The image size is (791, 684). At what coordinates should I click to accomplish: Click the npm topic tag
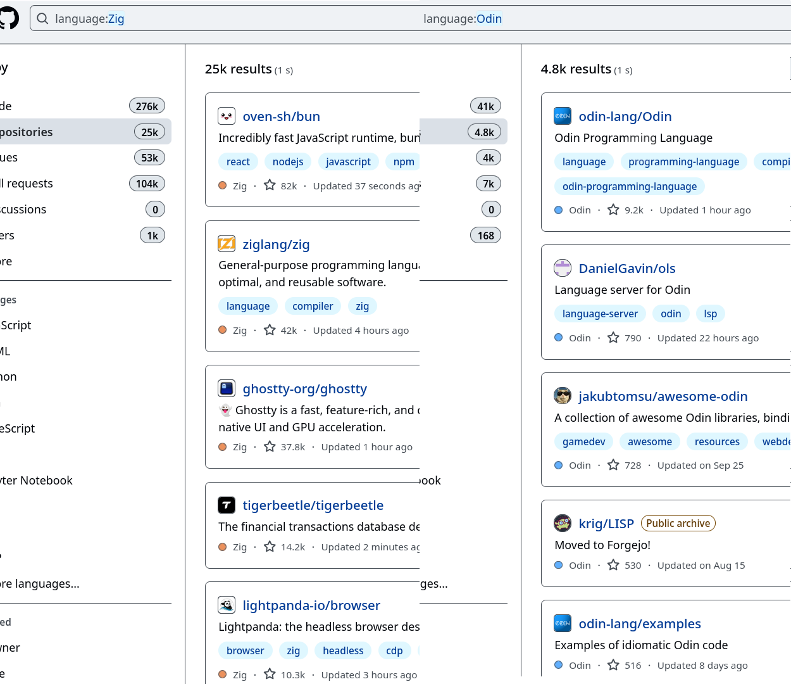click(404, 161)
